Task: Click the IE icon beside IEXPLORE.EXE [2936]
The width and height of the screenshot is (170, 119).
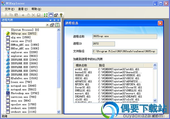Action: (x=8, y=63)
